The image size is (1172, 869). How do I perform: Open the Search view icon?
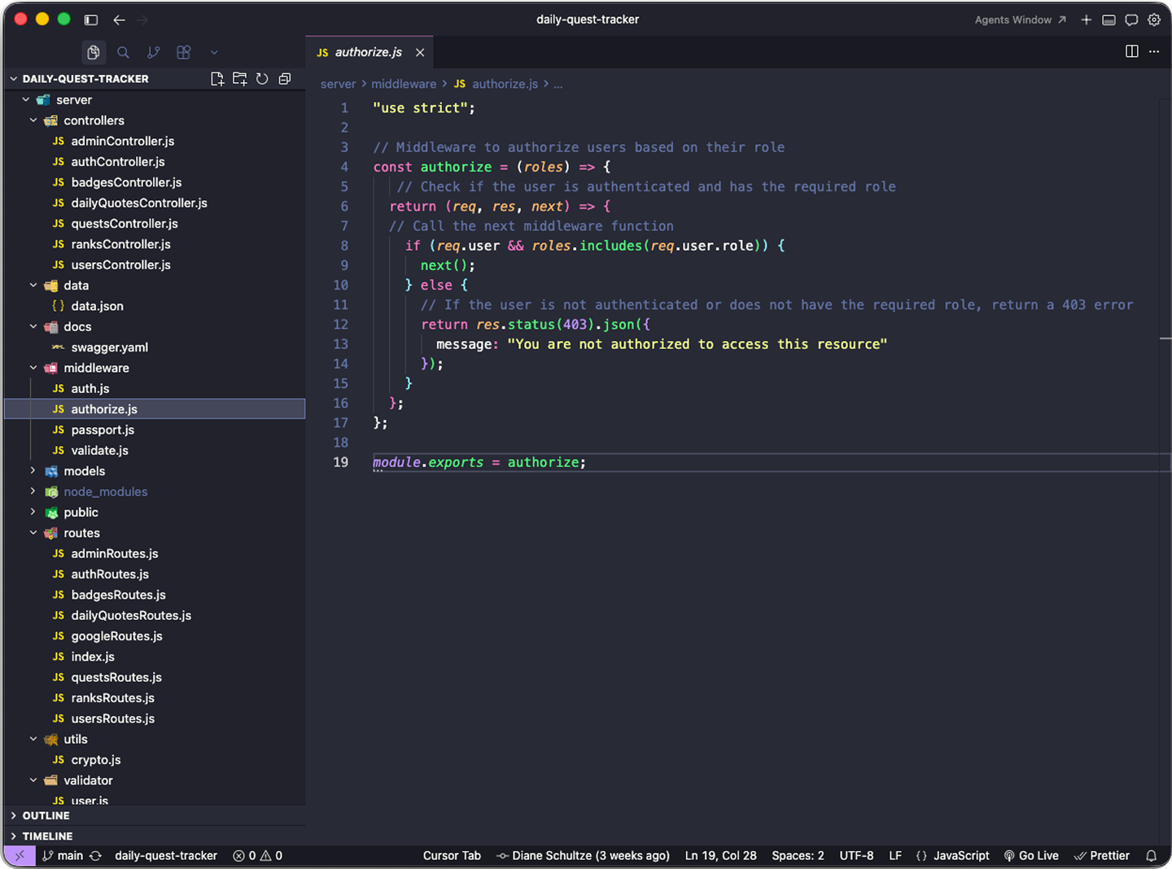pyautogui.click(x=123, y=52)
